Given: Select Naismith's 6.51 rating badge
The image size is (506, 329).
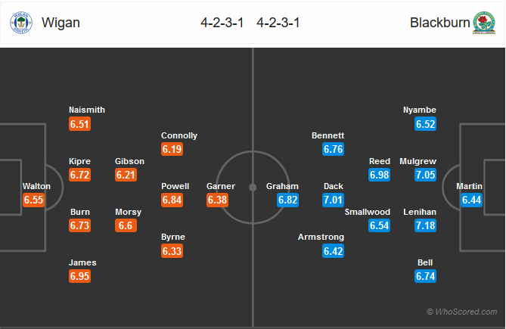Looking at the screenshot, I should [79, 124].
